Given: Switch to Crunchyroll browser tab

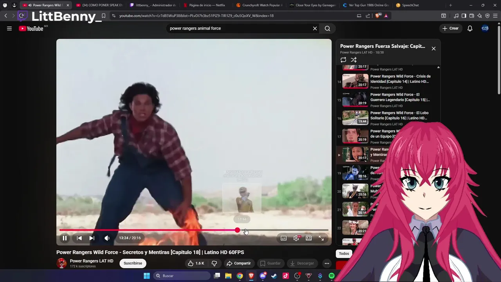Looking at the screenshot, I should point(260,5).
